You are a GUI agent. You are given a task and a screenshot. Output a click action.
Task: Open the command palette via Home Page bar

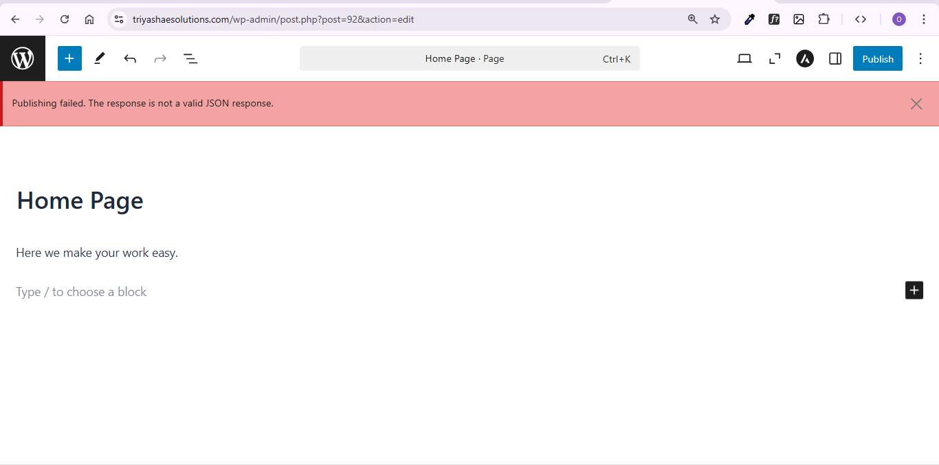pos(469,58)
